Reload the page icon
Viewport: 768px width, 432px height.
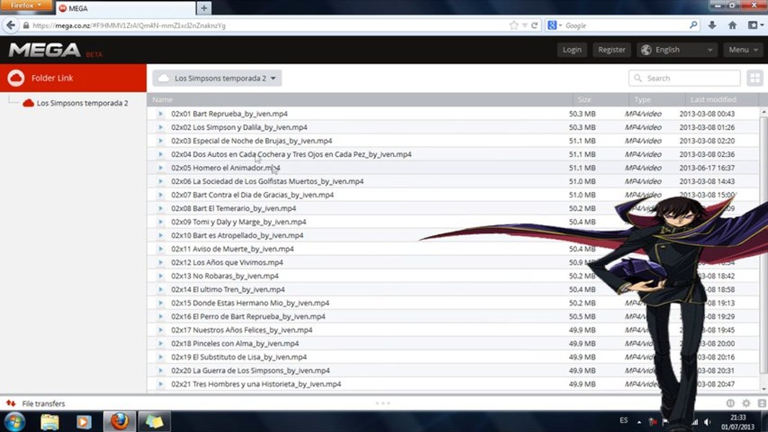click(x=534, y=25)
